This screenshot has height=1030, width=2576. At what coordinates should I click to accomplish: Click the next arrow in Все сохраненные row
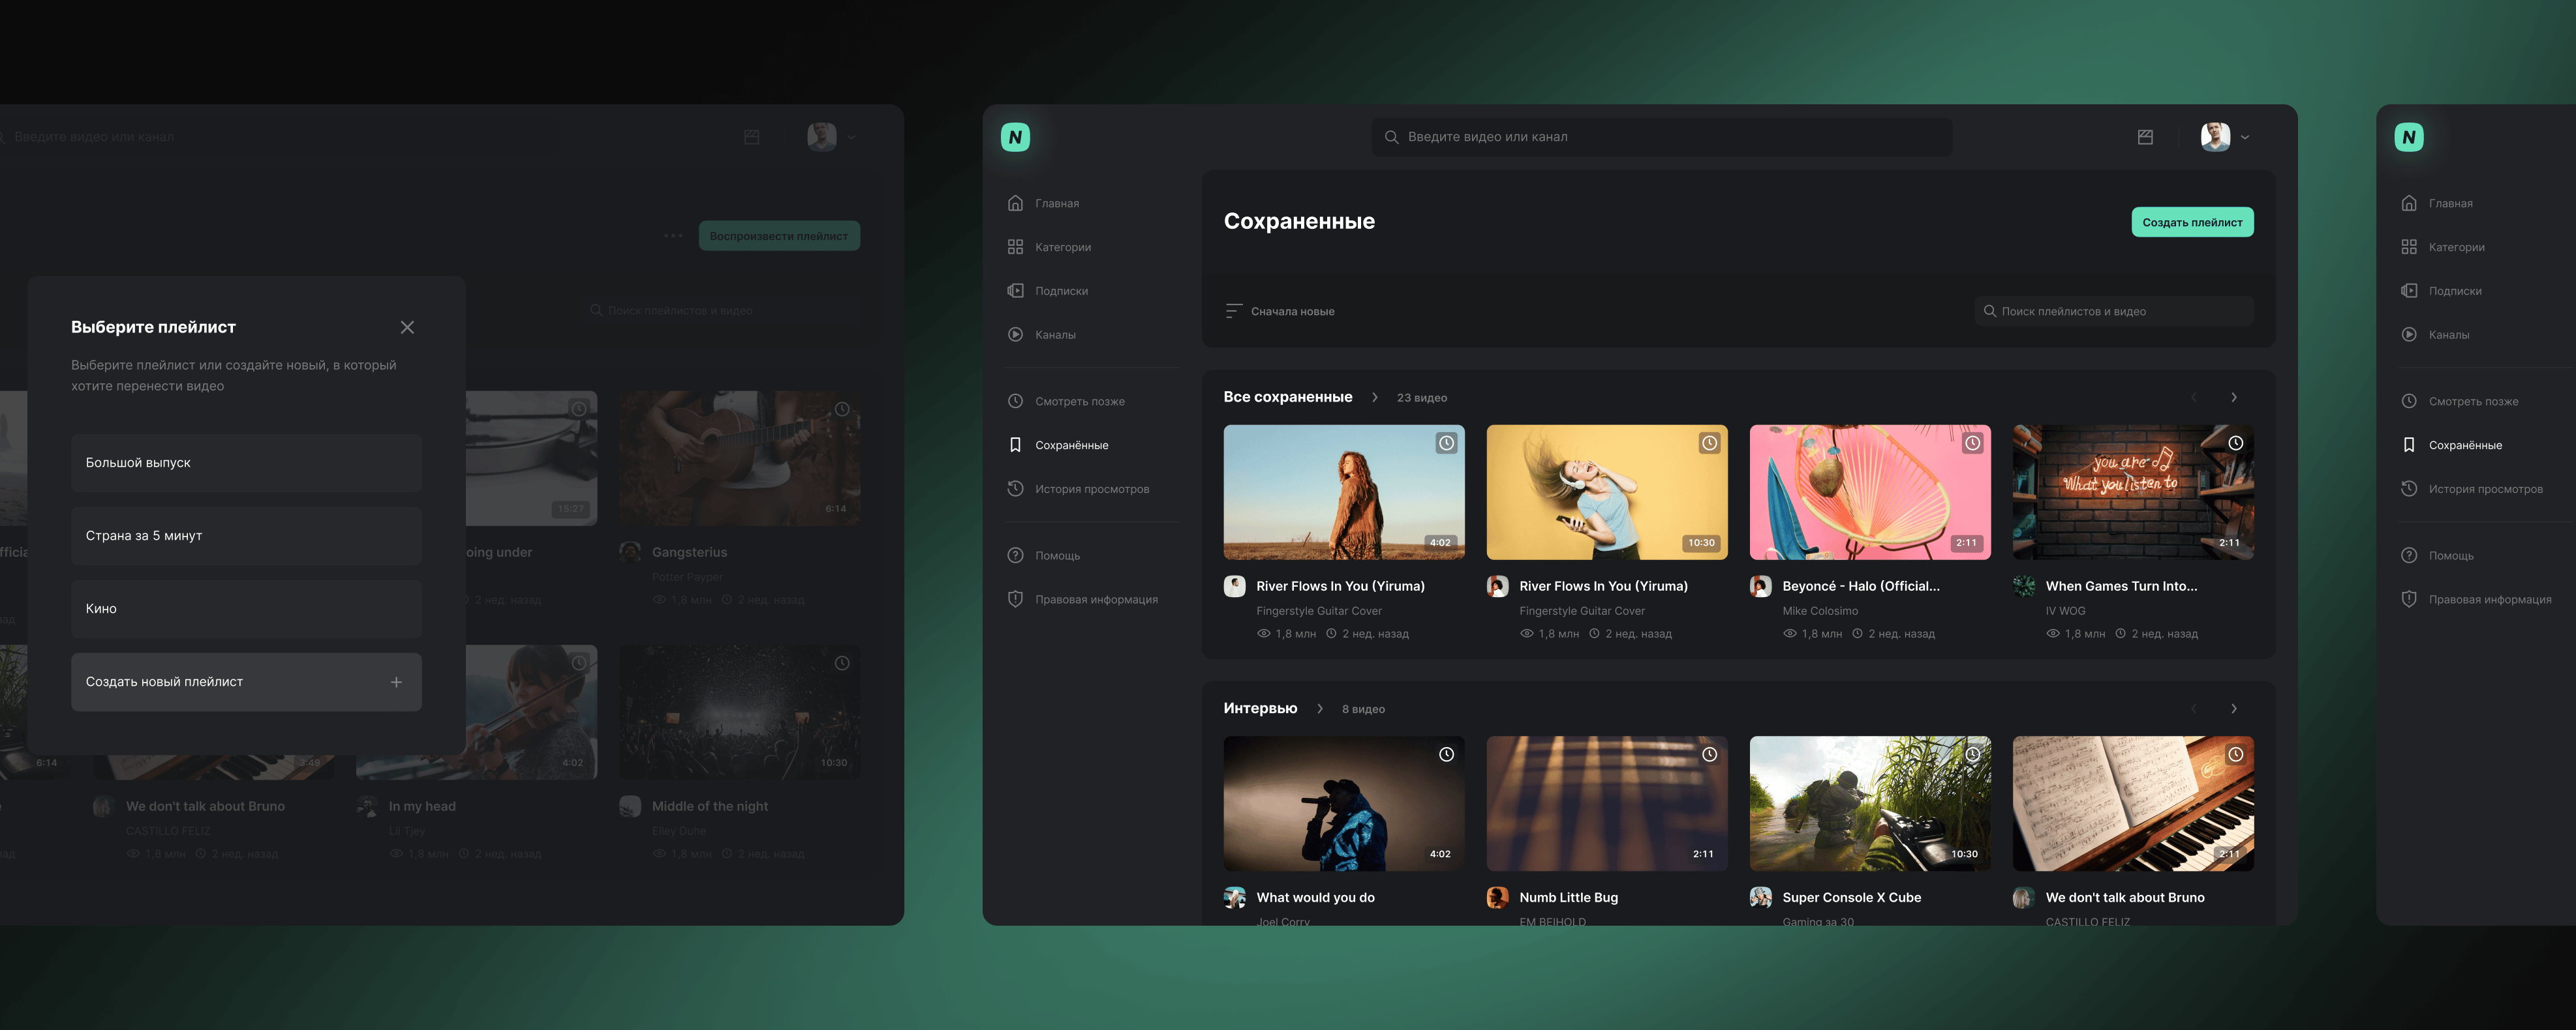click(x=2233, y=398)
